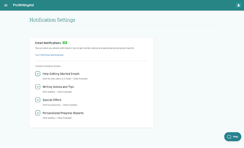Open the Help chat button
This screenshot has height=148, width=244.
233,137
